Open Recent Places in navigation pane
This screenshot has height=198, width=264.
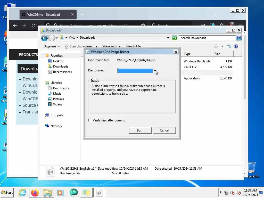(x=62, y=72)
